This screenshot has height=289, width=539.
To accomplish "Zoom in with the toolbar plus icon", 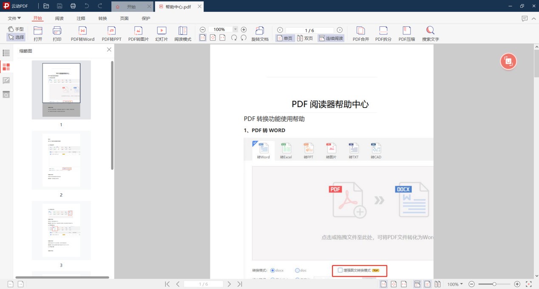I will [244, 29].
